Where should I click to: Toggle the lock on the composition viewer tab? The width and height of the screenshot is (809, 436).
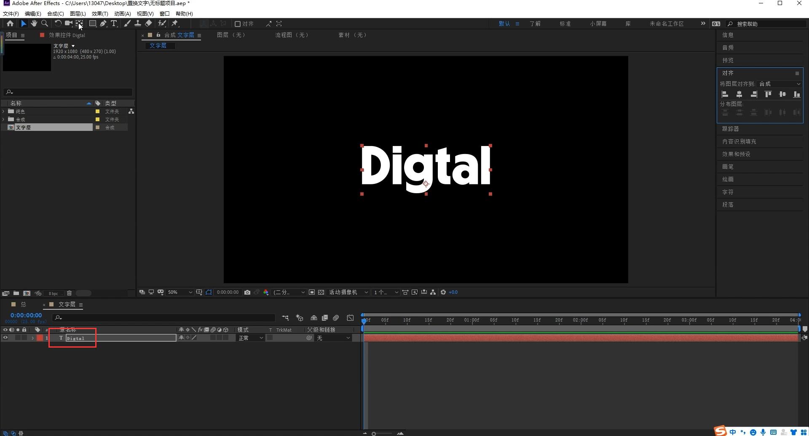[x=158, y=35]
